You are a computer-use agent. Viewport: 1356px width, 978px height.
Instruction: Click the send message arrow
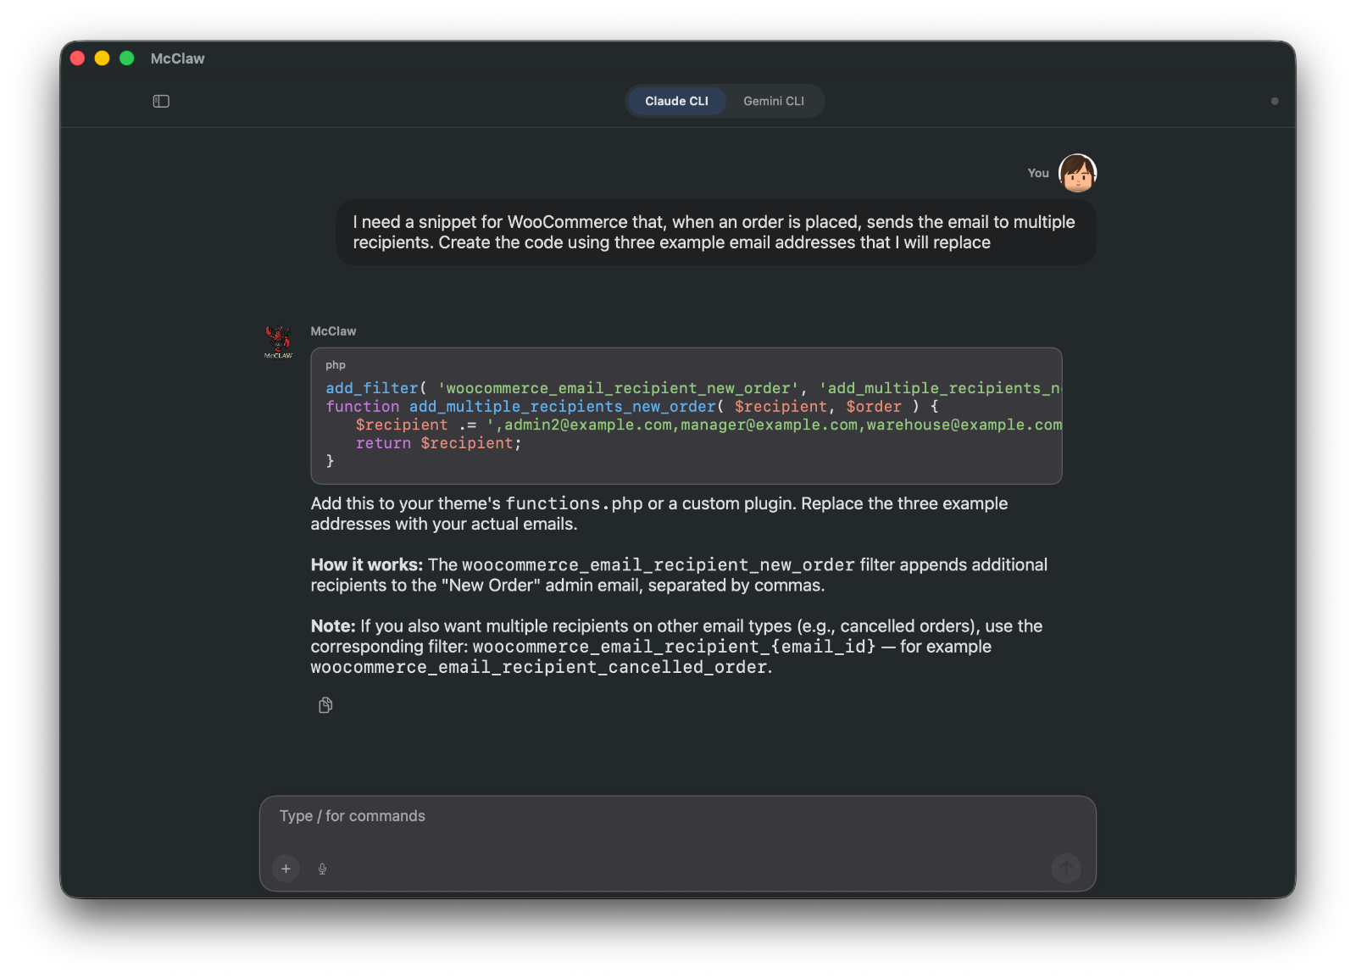(1066, 868)
